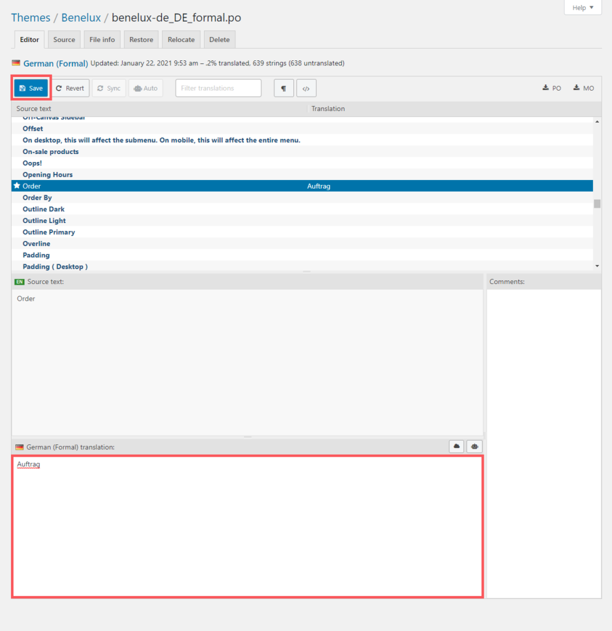Download the MO file
The height and width of the screenshot is (631, 612).
point(584,88)
